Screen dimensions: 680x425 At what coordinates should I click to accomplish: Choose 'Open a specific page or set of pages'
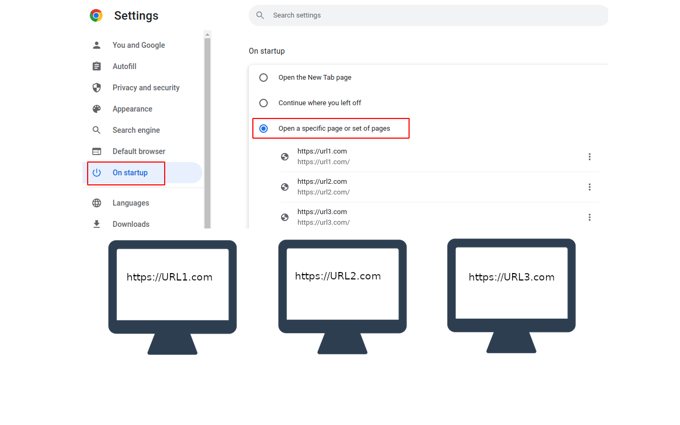click(263, 129)
